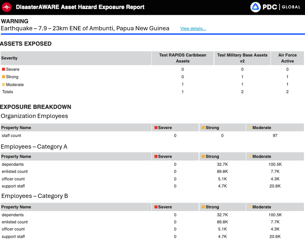Click the dependants row in Category A
Viewport: 305px width, 244px height.
pos(152,164)
